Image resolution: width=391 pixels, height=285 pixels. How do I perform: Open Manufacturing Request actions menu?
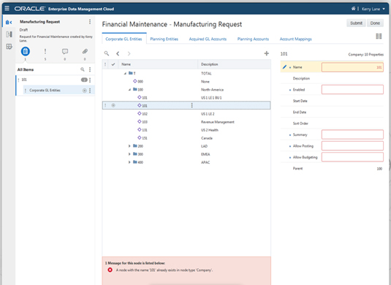pyautogui.click(x=90, y=22)
